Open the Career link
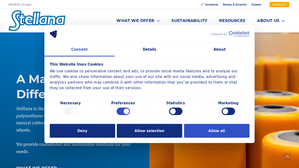Viewport: 299px width, 168px height. [256, 4]
